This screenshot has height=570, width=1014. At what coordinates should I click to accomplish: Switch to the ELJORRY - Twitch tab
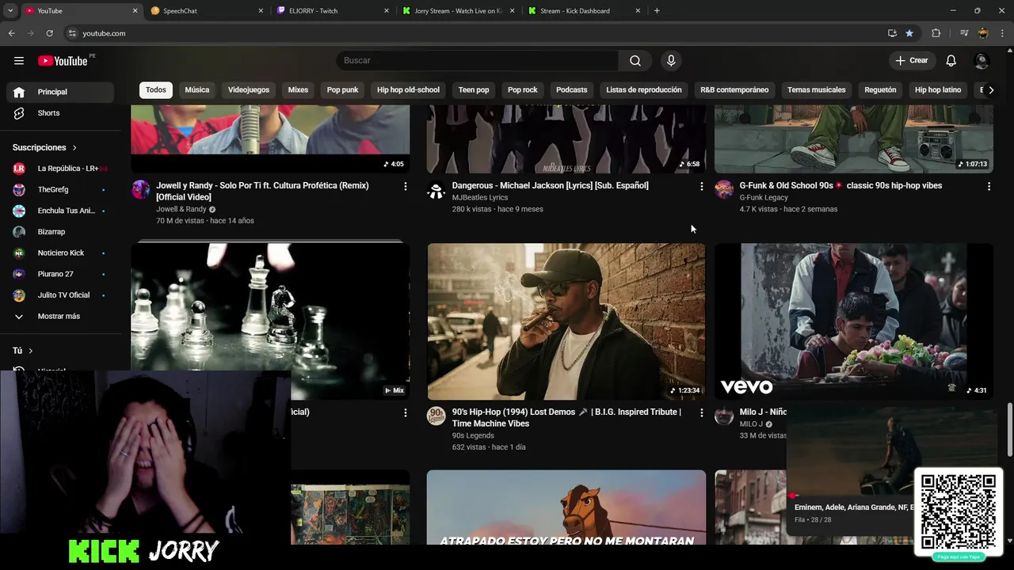(x=333, y=11)
